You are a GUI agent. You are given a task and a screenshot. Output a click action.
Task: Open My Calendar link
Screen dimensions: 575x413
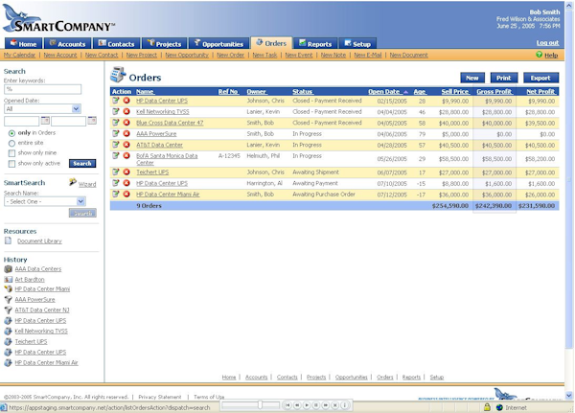click(19, 55)
